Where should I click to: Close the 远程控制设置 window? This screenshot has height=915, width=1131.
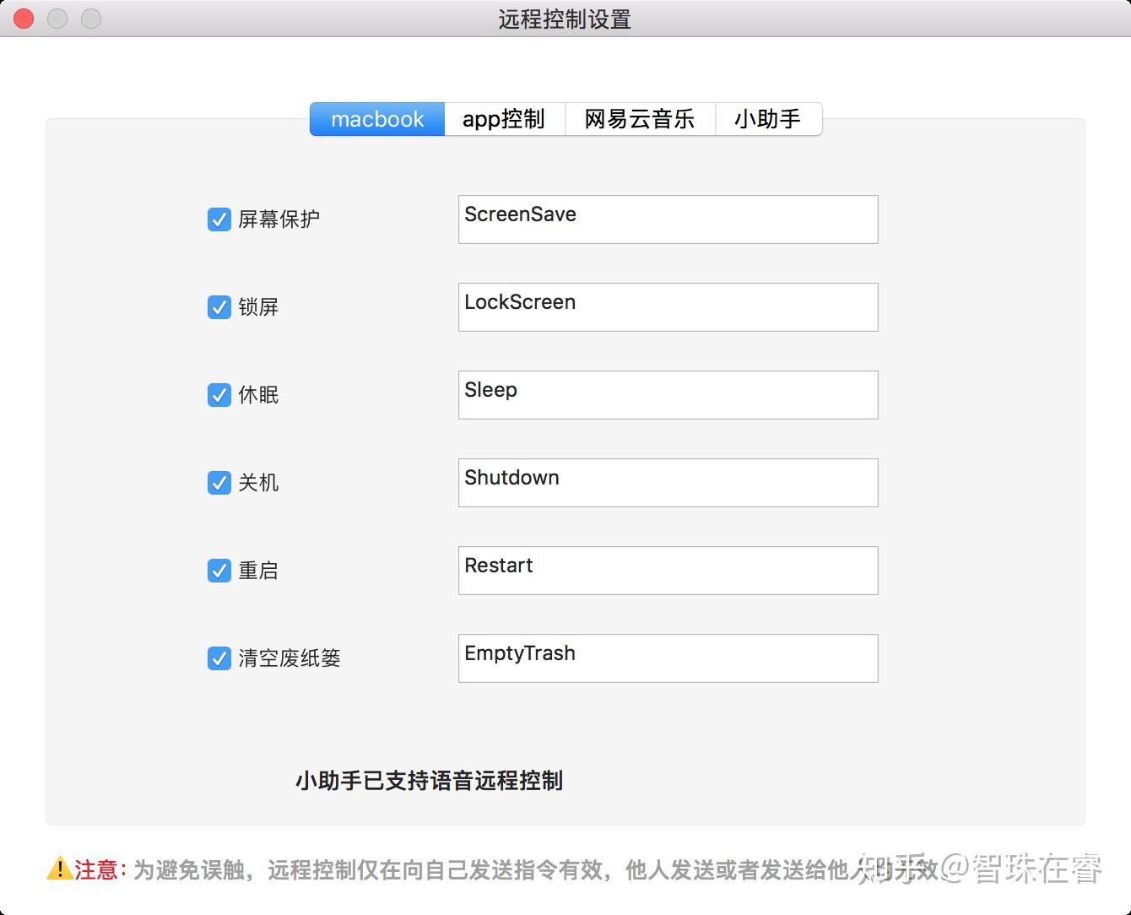click(23, 19)
